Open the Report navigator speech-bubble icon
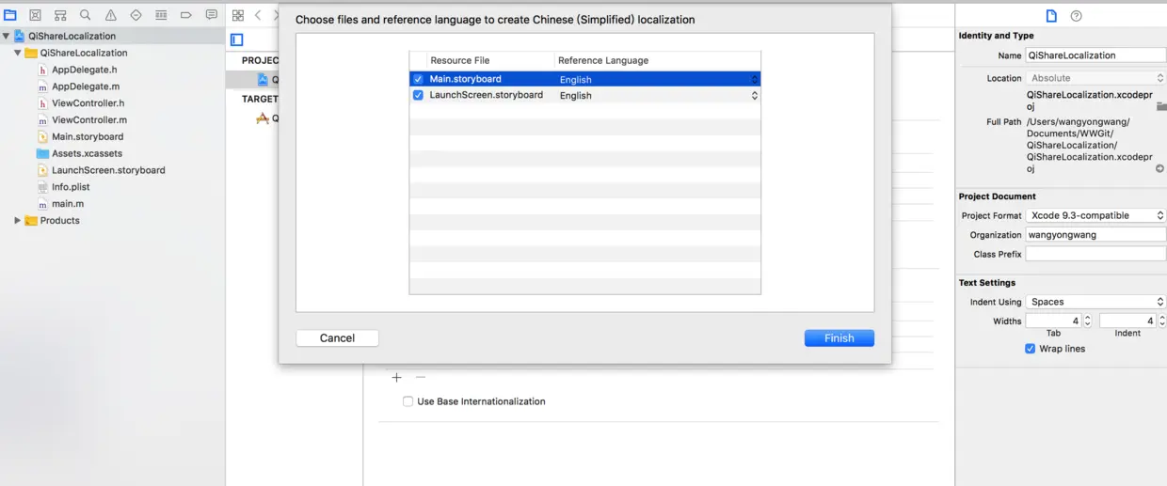This screenshot has height=486, width=1167. tap(211, 15)
